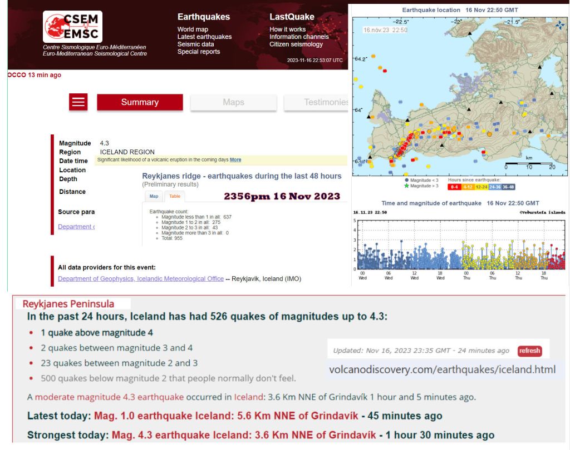570x450 pixels.
Task: Switch to the Summary tab
Action: (140, 102)
